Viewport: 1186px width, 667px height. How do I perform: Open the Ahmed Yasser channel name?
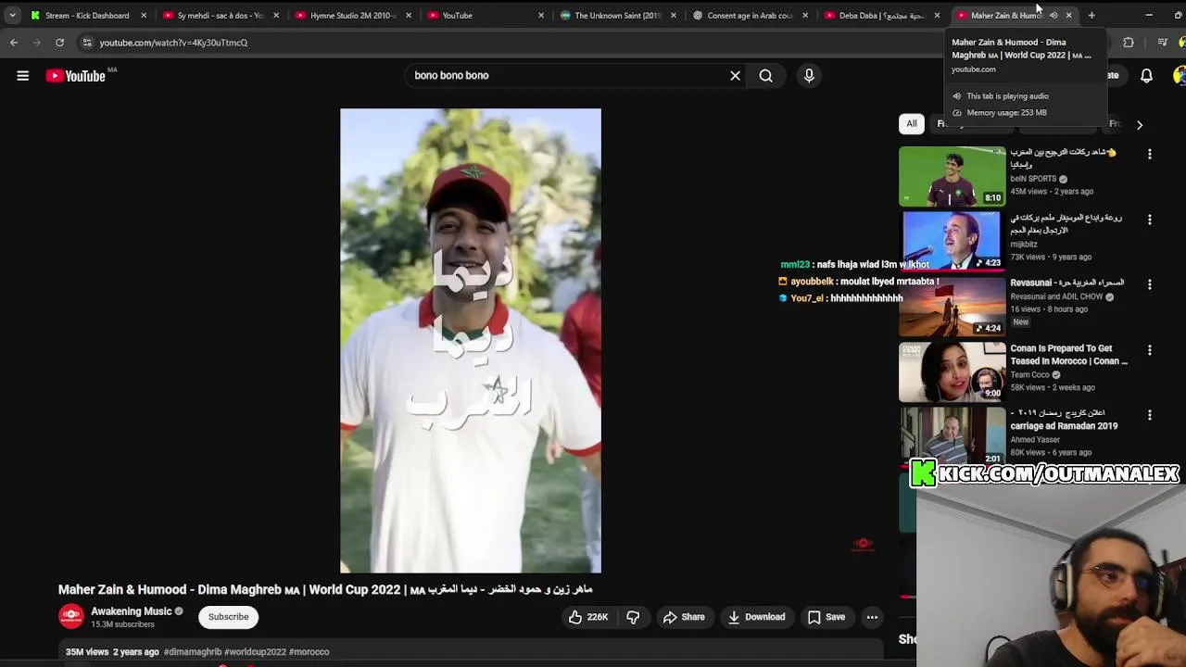tap(1035, 440)
